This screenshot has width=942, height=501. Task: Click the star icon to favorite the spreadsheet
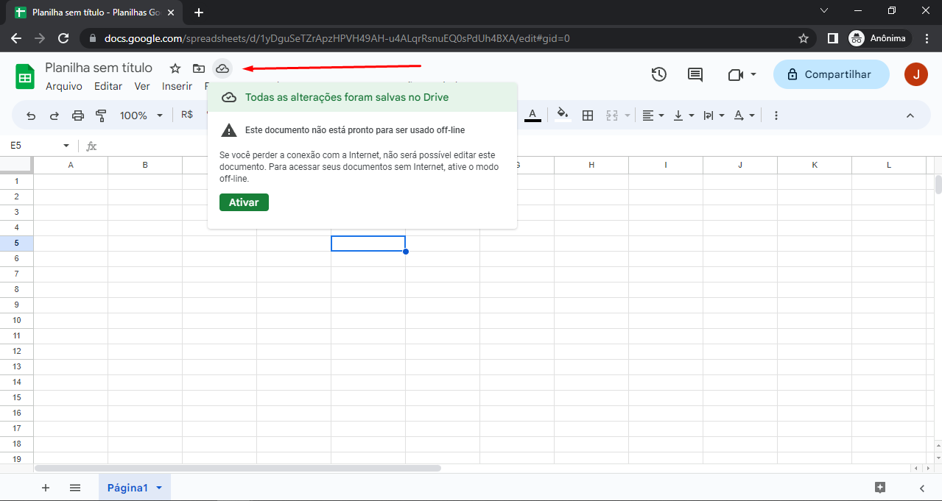[x=175, y=68]
